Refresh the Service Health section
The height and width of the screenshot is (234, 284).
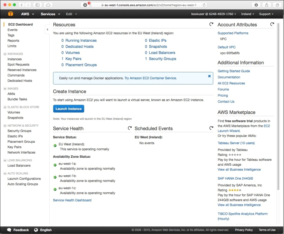click(130, 128)
